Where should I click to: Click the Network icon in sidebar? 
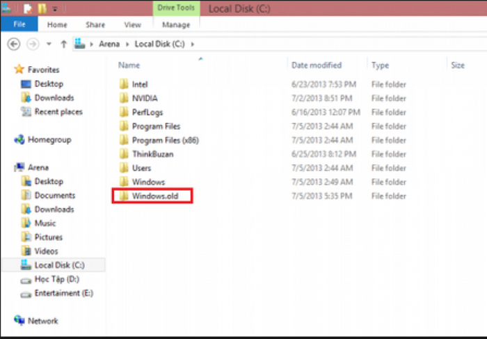(x=19, y=320)
